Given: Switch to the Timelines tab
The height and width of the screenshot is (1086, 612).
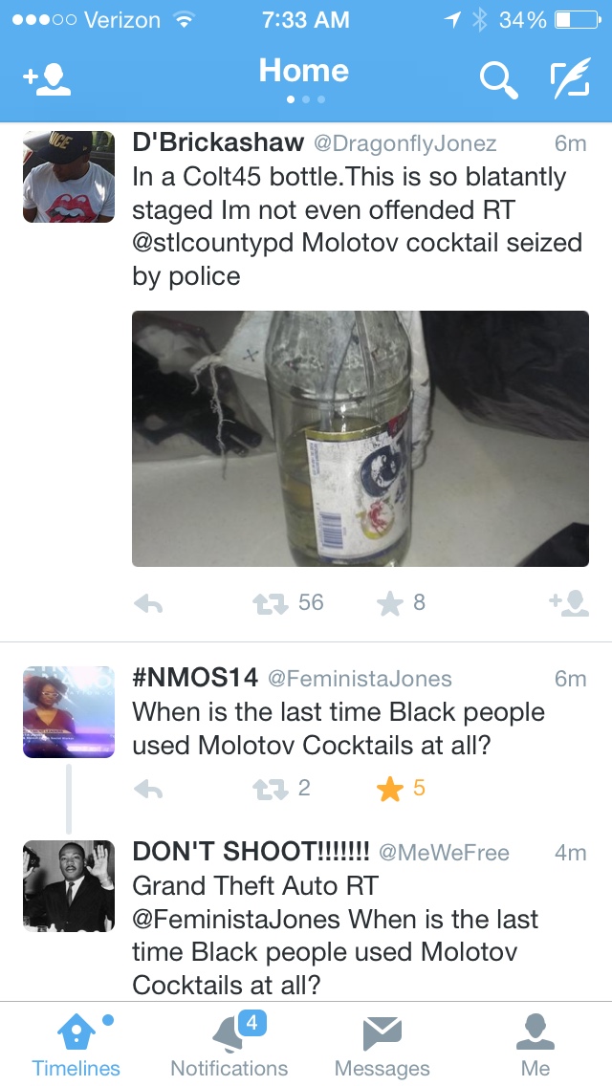Looking at the screenshot, I should (x=76, y=1045).
